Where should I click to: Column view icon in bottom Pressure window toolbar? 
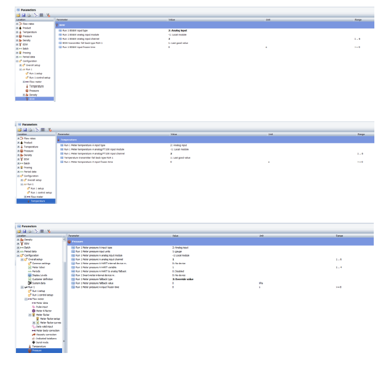42,232
